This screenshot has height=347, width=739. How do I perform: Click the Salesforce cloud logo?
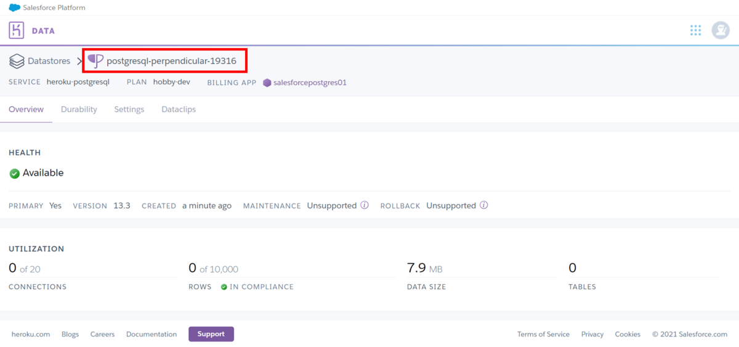[x=14, y=8]
